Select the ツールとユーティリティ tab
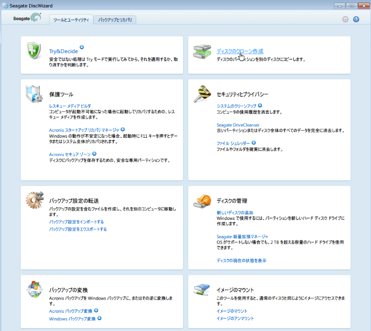This screenshot has width=371, height=331. pyautogui.click(x=71, y=20)
